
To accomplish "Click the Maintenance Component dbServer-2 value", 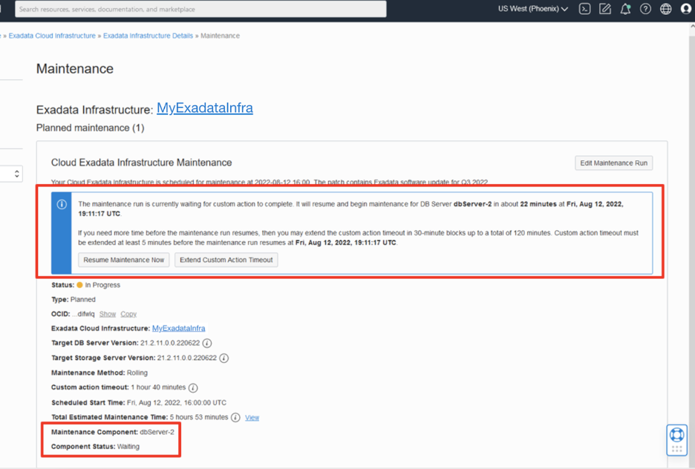I will point(157,432).
